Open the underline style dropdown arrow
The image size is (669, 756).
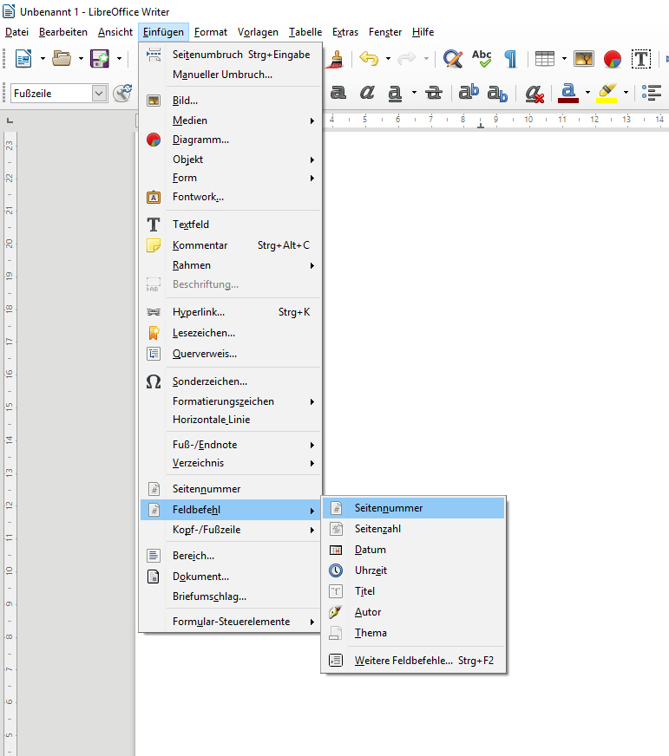[414, 92]
